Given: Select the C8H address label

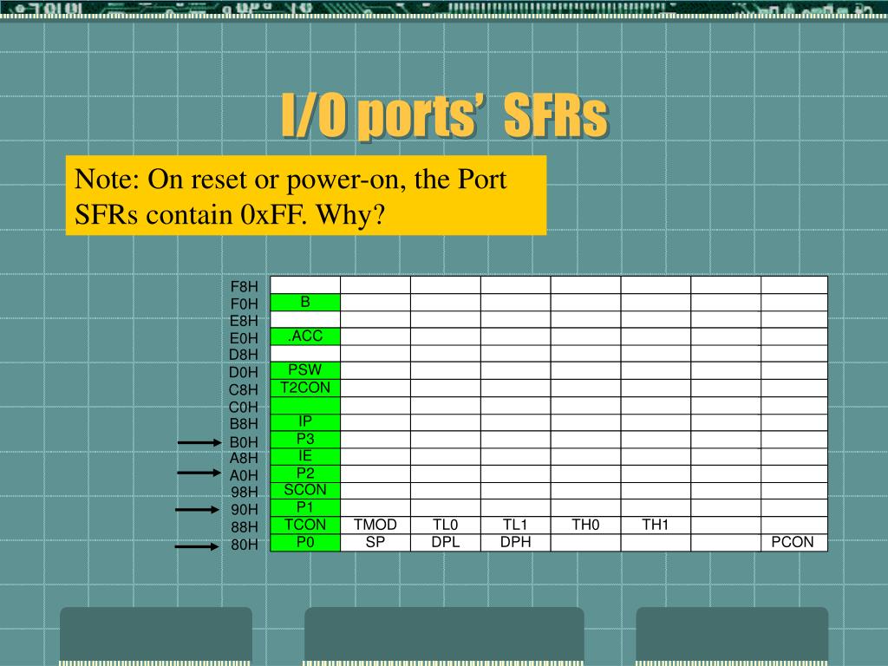Looking at the screenshot, I should (244, 390).
